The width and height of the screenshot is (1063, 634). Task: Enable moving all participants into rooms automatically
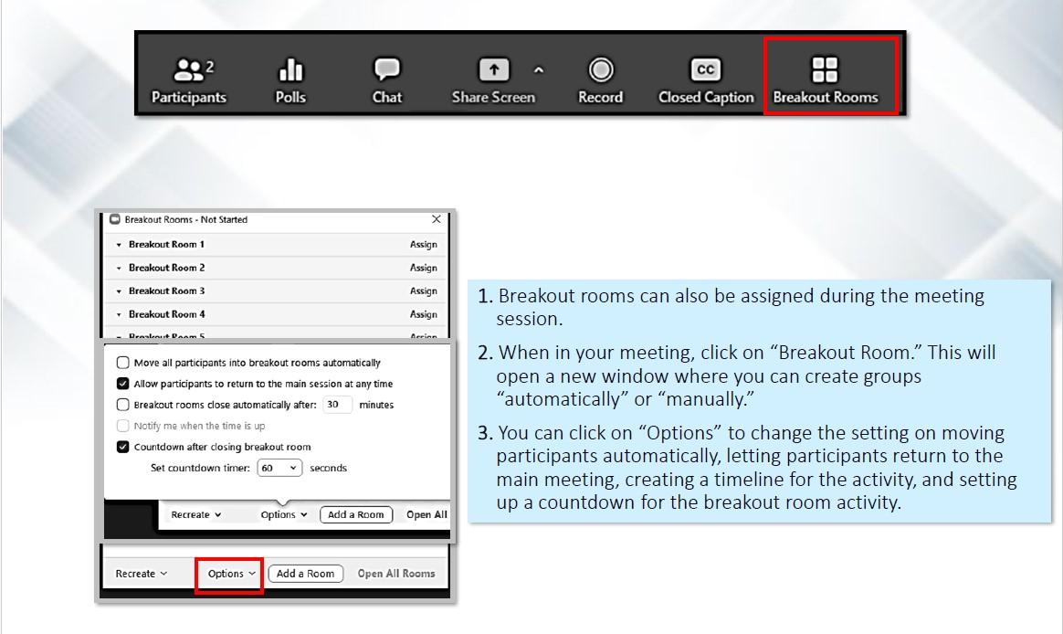[123, 362]
